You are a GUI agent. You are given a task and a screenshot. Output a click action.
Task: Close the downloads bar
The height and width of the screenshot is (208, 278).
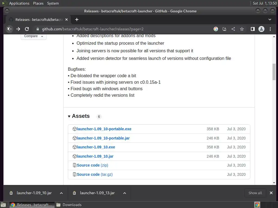271,193
